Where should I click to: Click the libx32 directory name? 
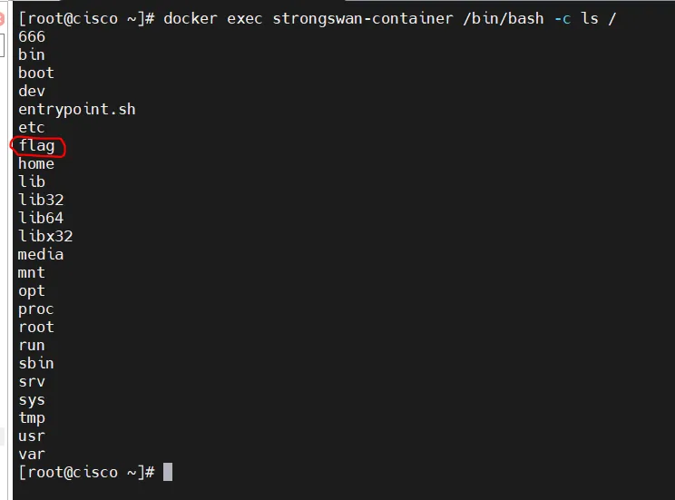point(45,236)
